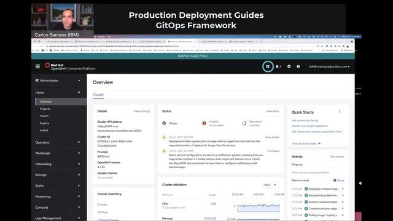Click Configure for Alertmanager alert
Viewport: 393px width, 221px height.
click(x=273, y=151)
